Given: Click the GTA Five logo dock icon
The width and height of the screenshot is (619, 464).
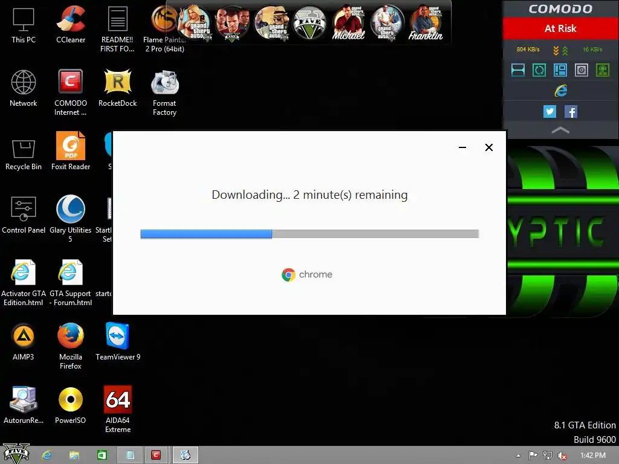Looking at the screenshot, I should click(309, 23).
